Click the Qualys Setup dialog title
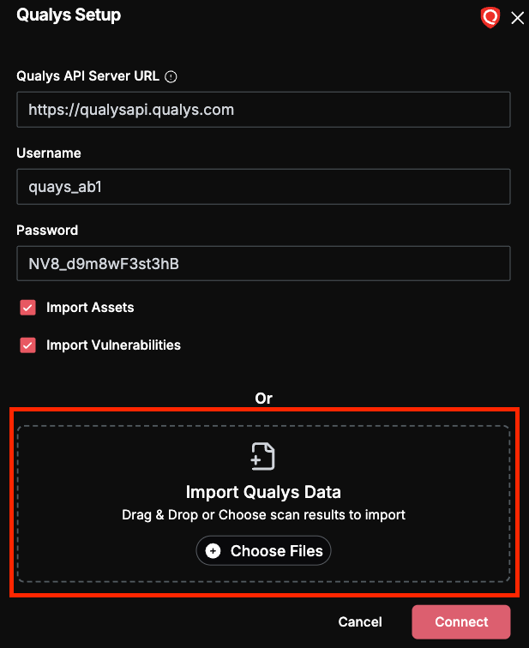 [69, 15]
